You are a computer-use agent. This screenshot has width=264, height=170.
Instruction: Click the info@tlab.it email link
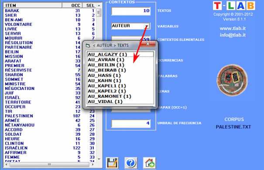point(233,35)
